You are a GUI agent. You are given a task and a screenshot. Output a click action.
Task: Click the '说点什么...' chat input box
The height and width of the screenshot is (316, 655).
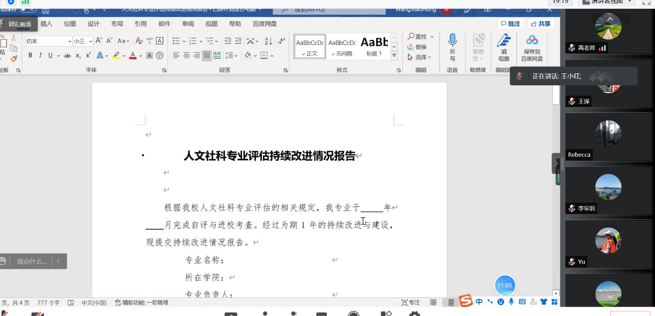click(32, 261)
